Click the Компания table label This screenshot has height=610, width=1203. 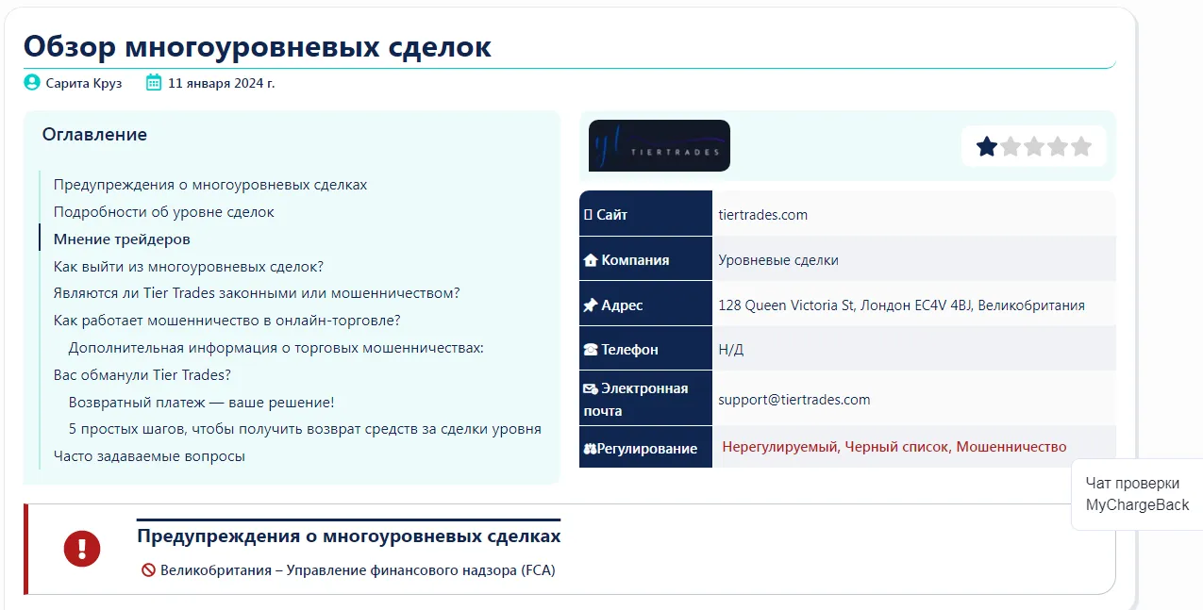635,260
